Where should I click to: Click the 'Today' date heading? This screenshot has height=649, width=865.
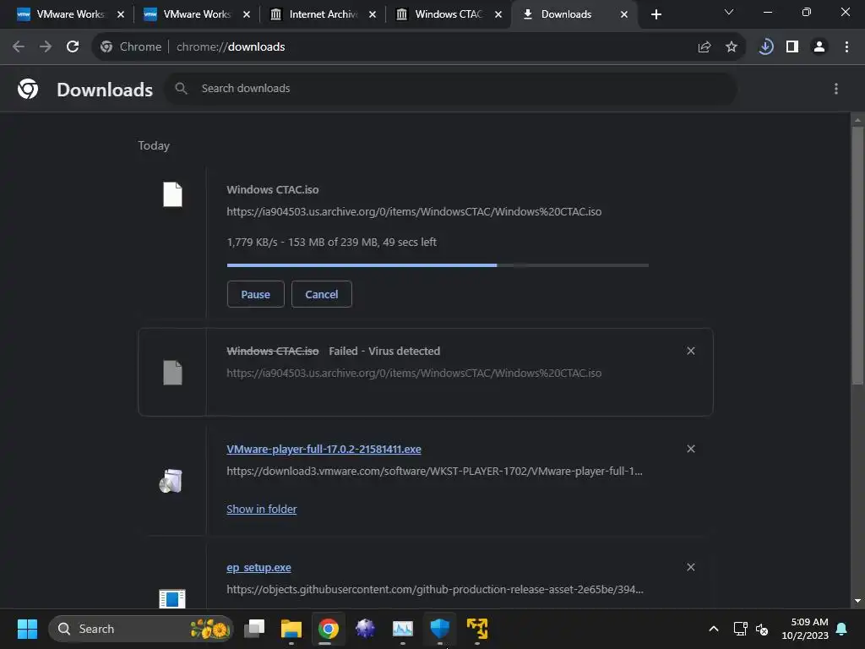154,145
